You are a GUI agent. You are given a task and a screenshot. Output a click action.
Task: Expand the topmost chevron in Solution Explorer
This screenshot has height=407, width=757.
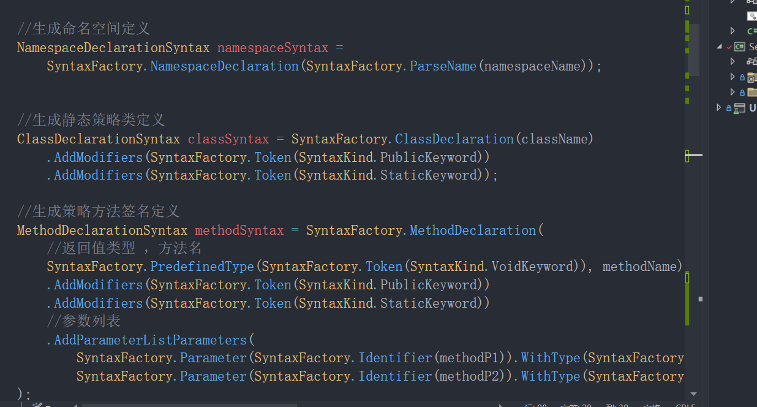point(733,3)
